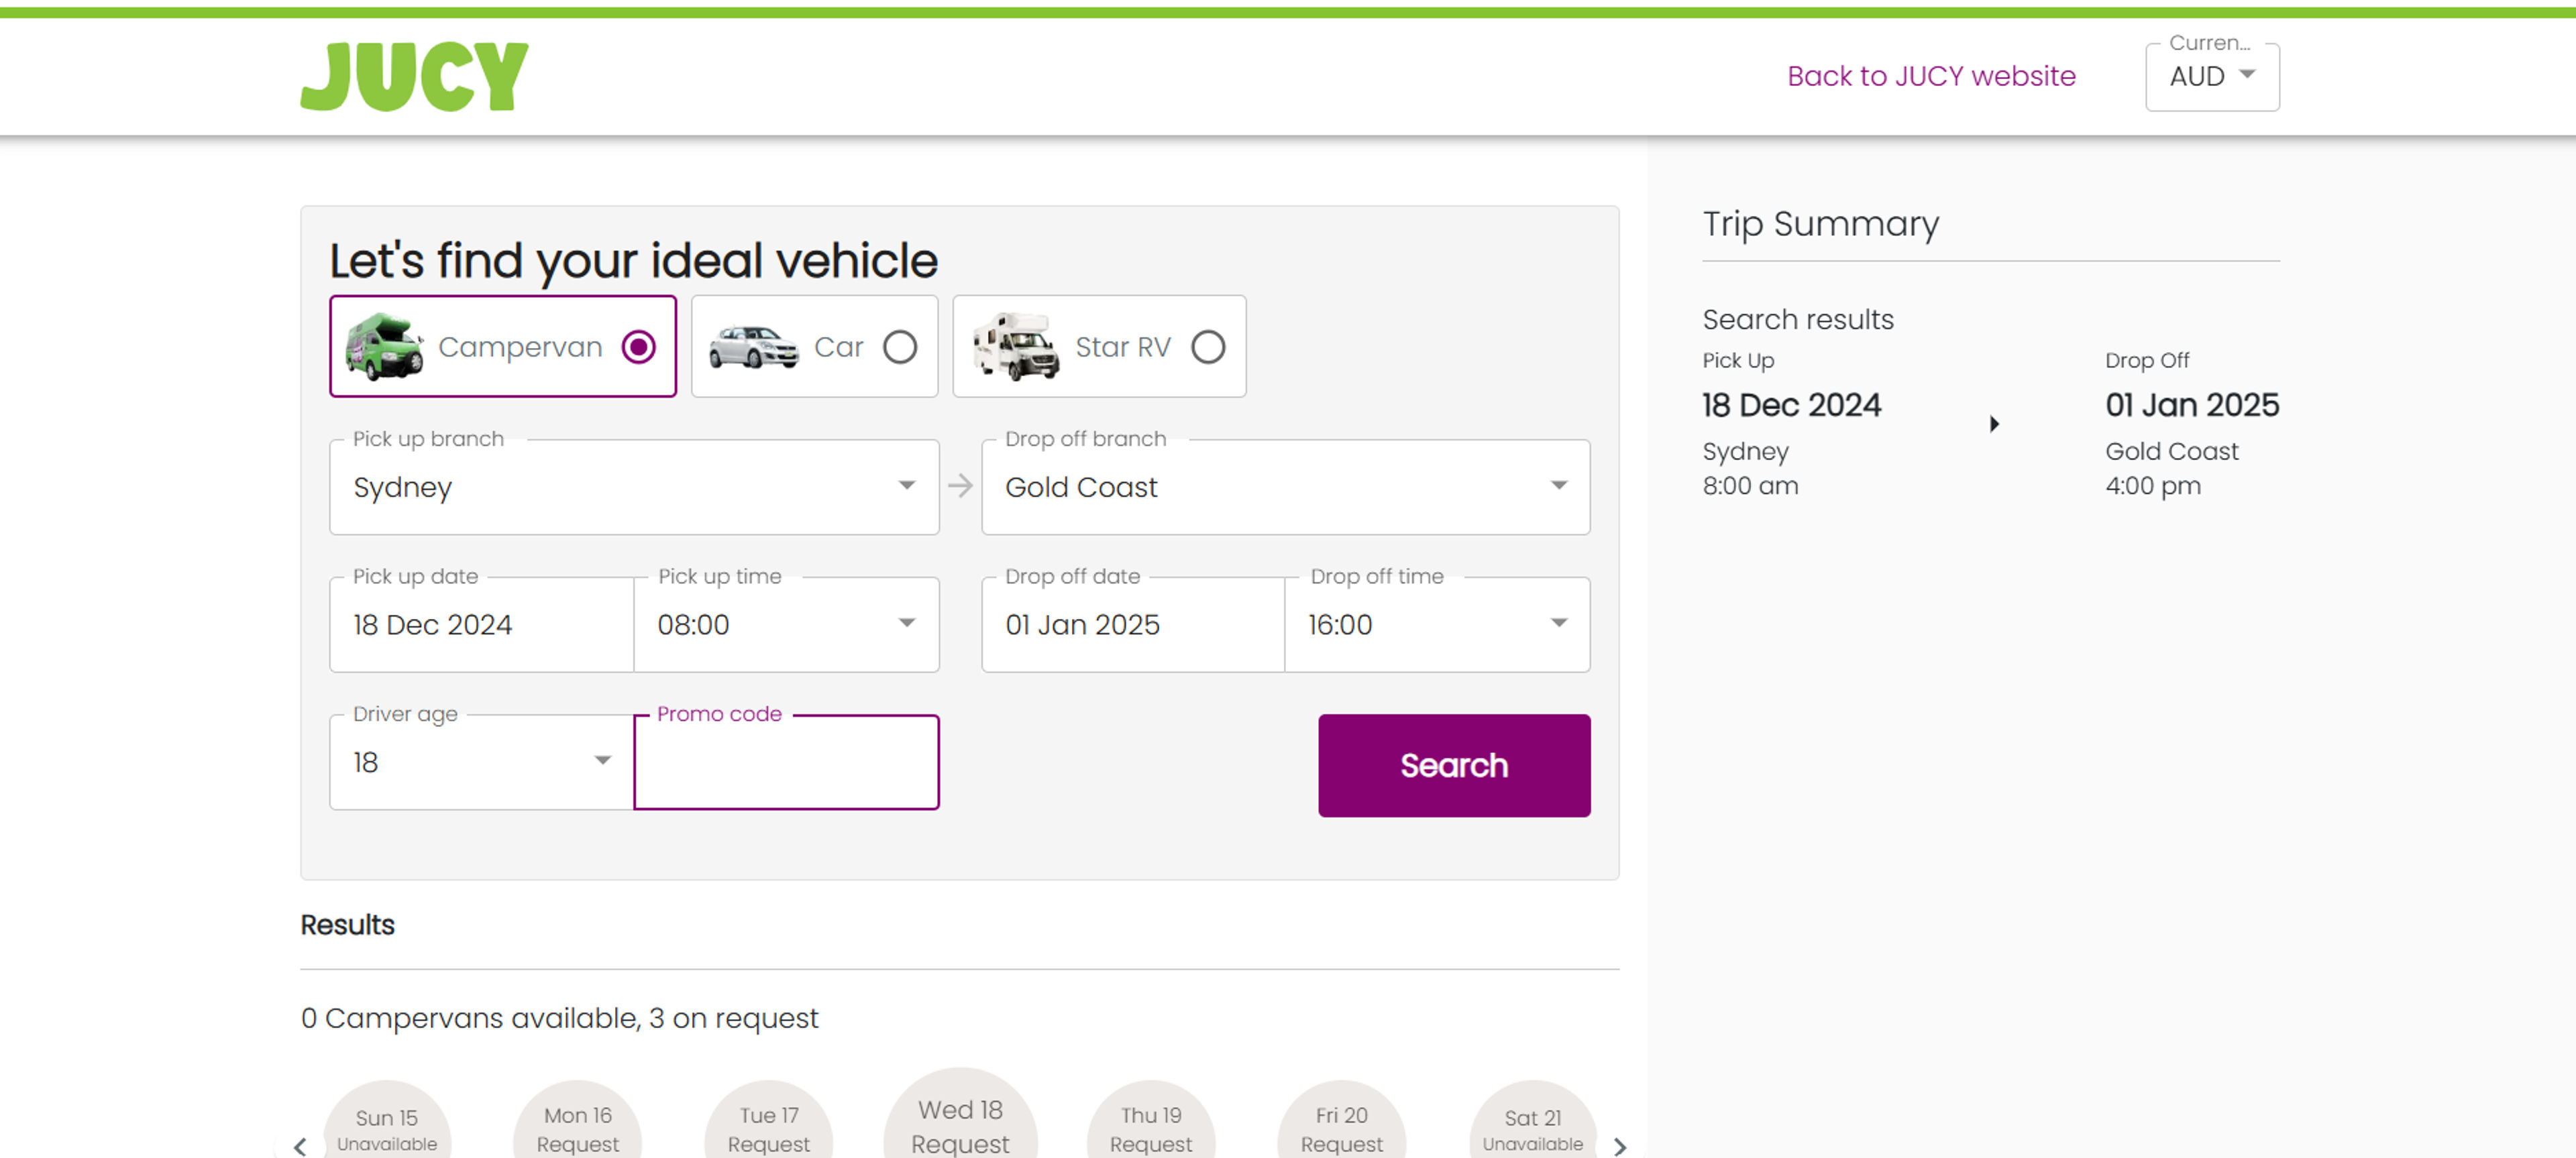This screenshot has width=2576, height=1158.
Task: Click 'Search results' label in summary
Action: pyautogui.click(x=1798, y=320)
